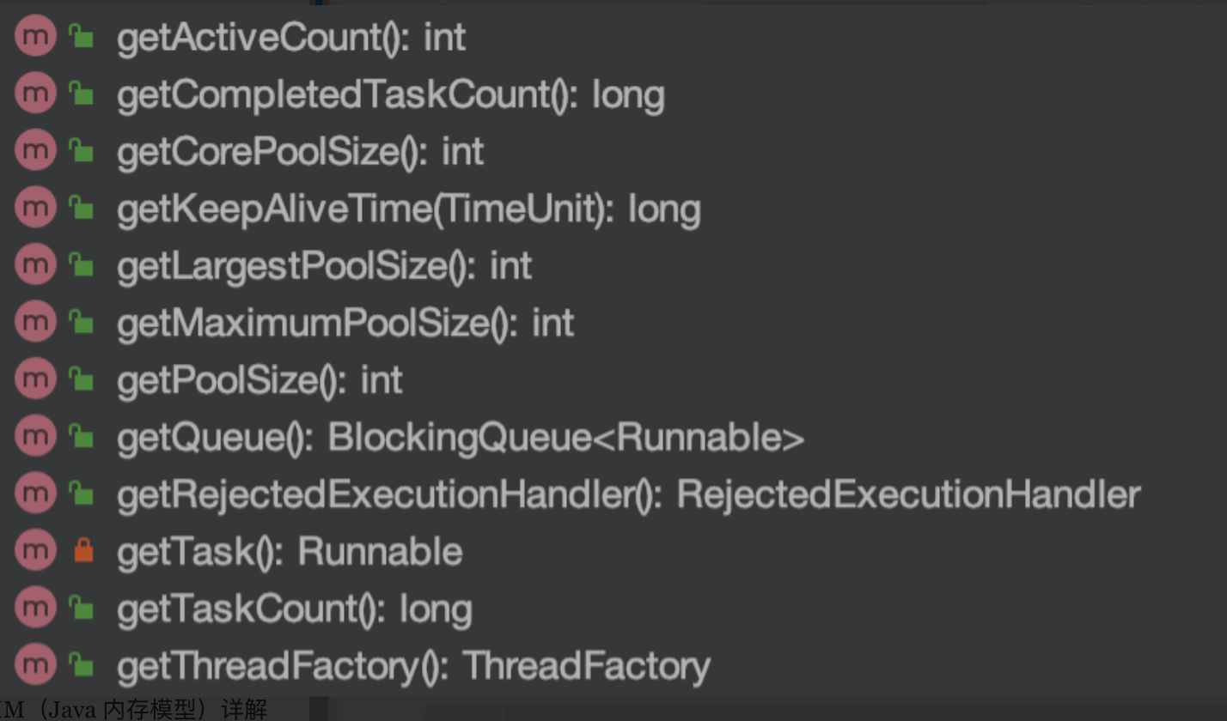Click the method icon beside getCompletedTaskCount()
The image size is (1227, 721).
click(35, 94)
